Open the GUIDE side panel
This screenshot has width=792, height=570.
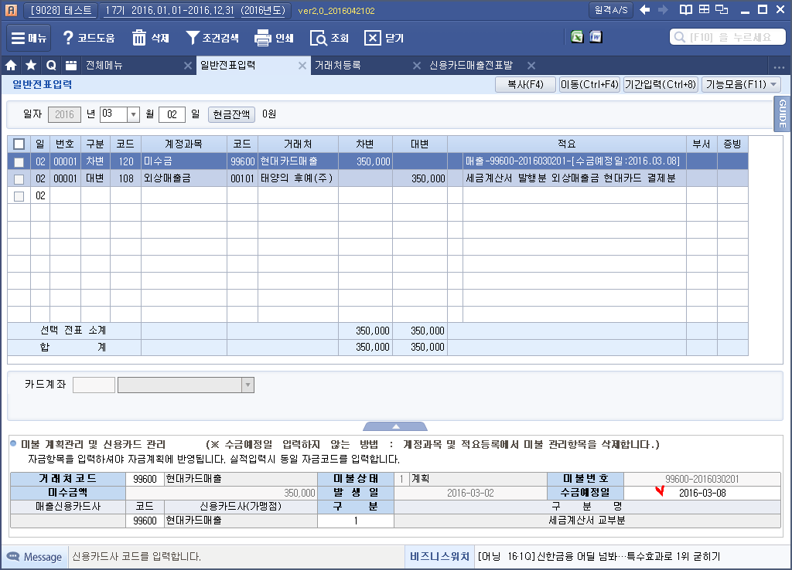coord(782,114)
